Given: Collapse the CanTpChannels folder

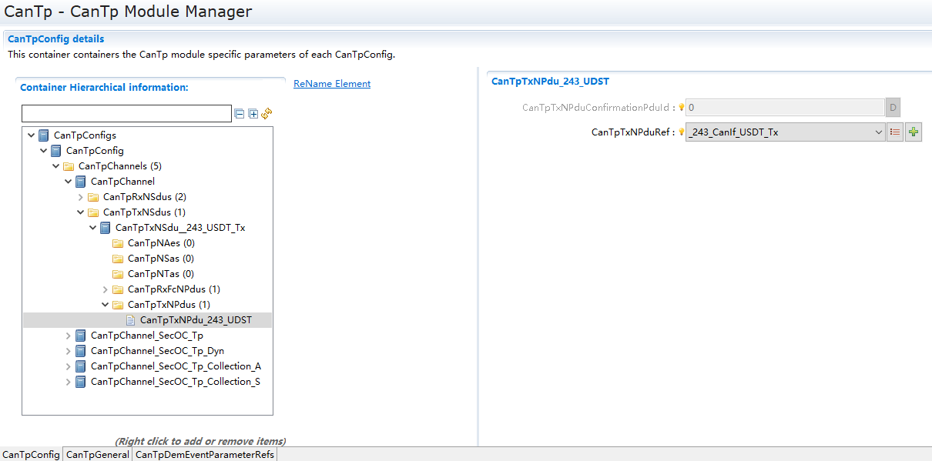Looking at the screenshot, I should point(56,166).
